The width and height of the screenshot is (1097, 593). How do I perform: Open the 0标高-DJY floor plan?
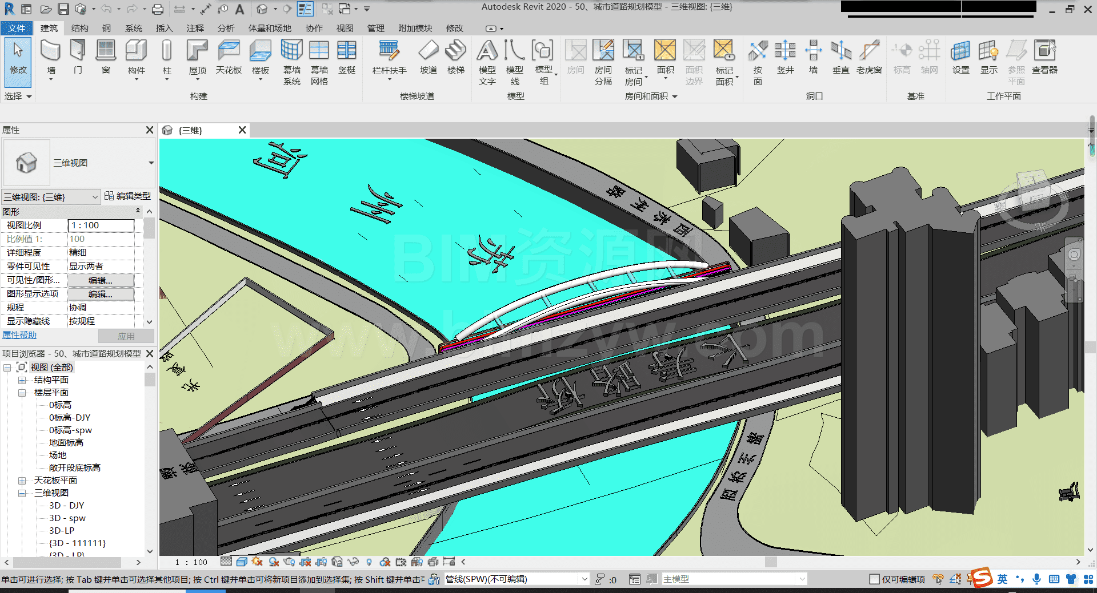coord(69,418)
